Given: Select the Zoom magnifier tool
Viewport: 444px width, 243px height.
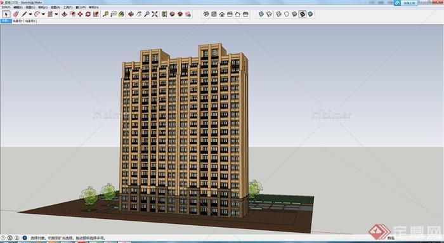Looking at the screenshot, I should tap(147, 14).
